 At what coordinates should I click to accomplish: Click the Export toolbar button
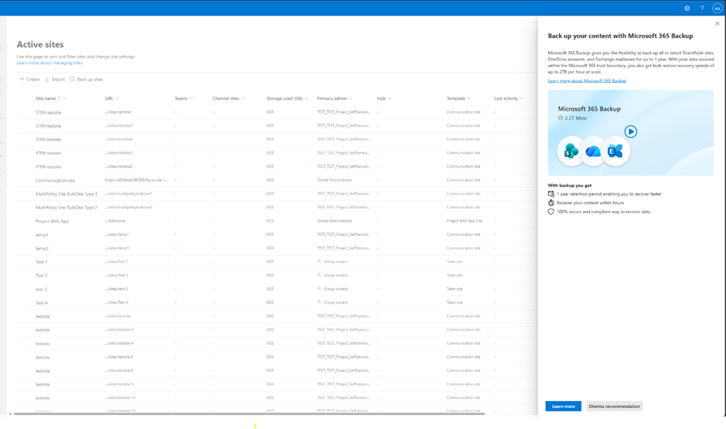[55, 79]
